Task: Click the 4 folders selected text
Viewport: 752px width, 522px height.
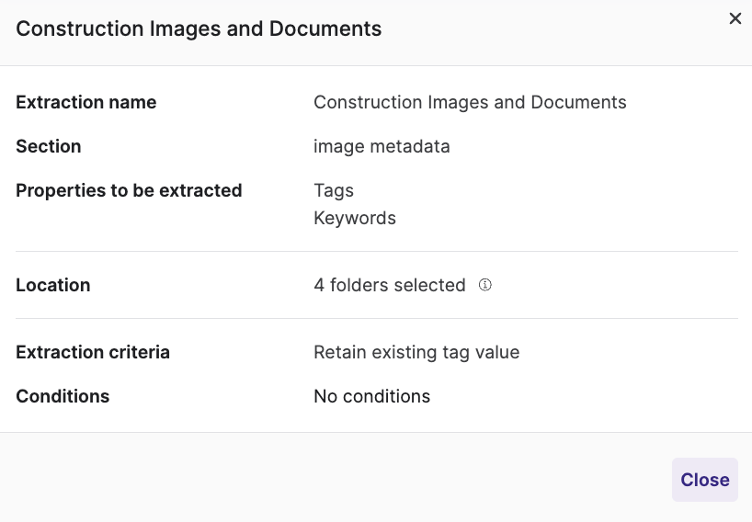Action: (390, 285)
